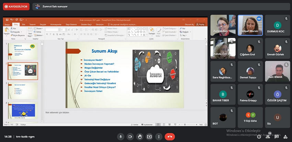Mute the microphone in the call bar
This screenshot has width=292, height=142.
(x=121, y=137)
